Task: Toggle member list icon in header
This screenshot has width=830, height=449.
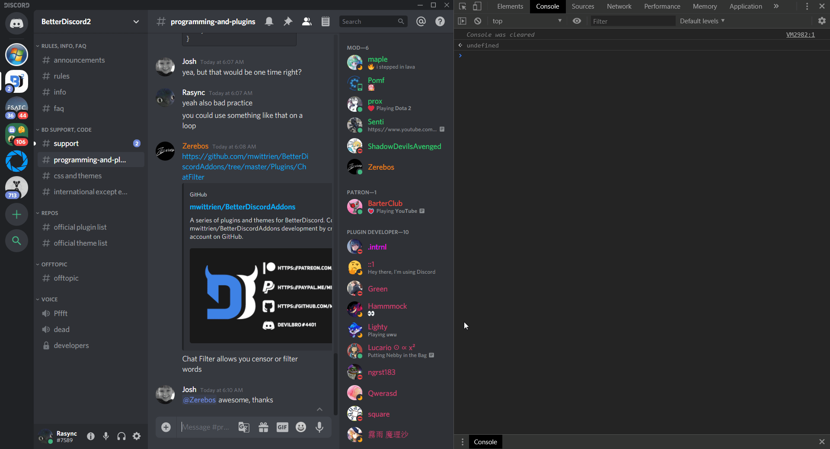Action: coord(306,21)
